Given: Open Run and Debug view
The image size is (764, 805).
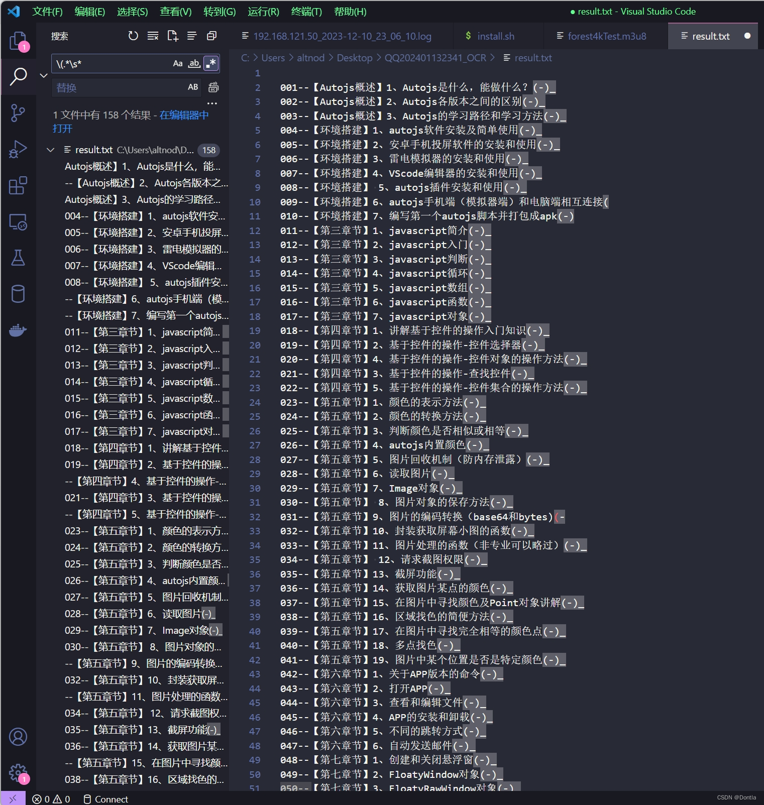Looking at the screenshot, I should coord(18,149).
